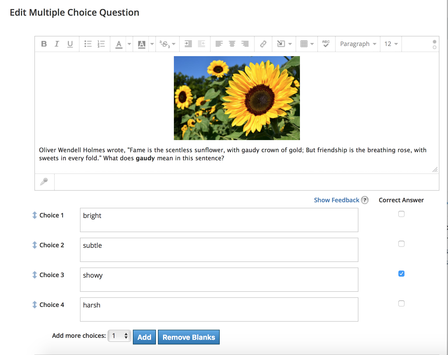Center align the question text
Viewport: 448px width, 355px height.
click(232, 44)
